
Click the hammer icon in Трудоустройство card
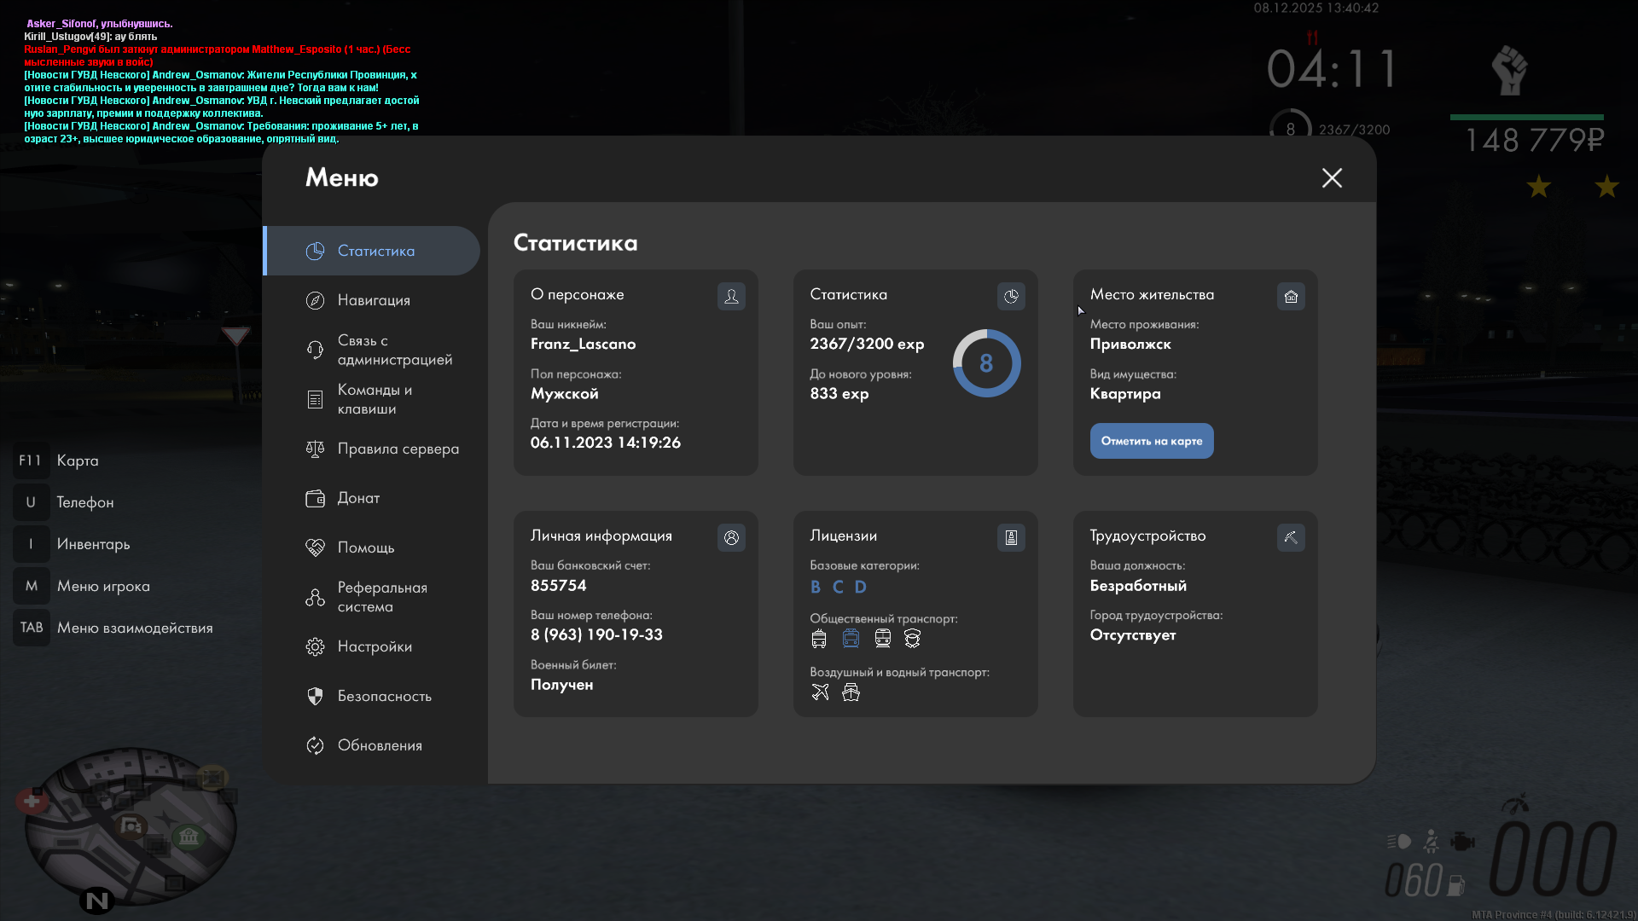point(1291,537)
